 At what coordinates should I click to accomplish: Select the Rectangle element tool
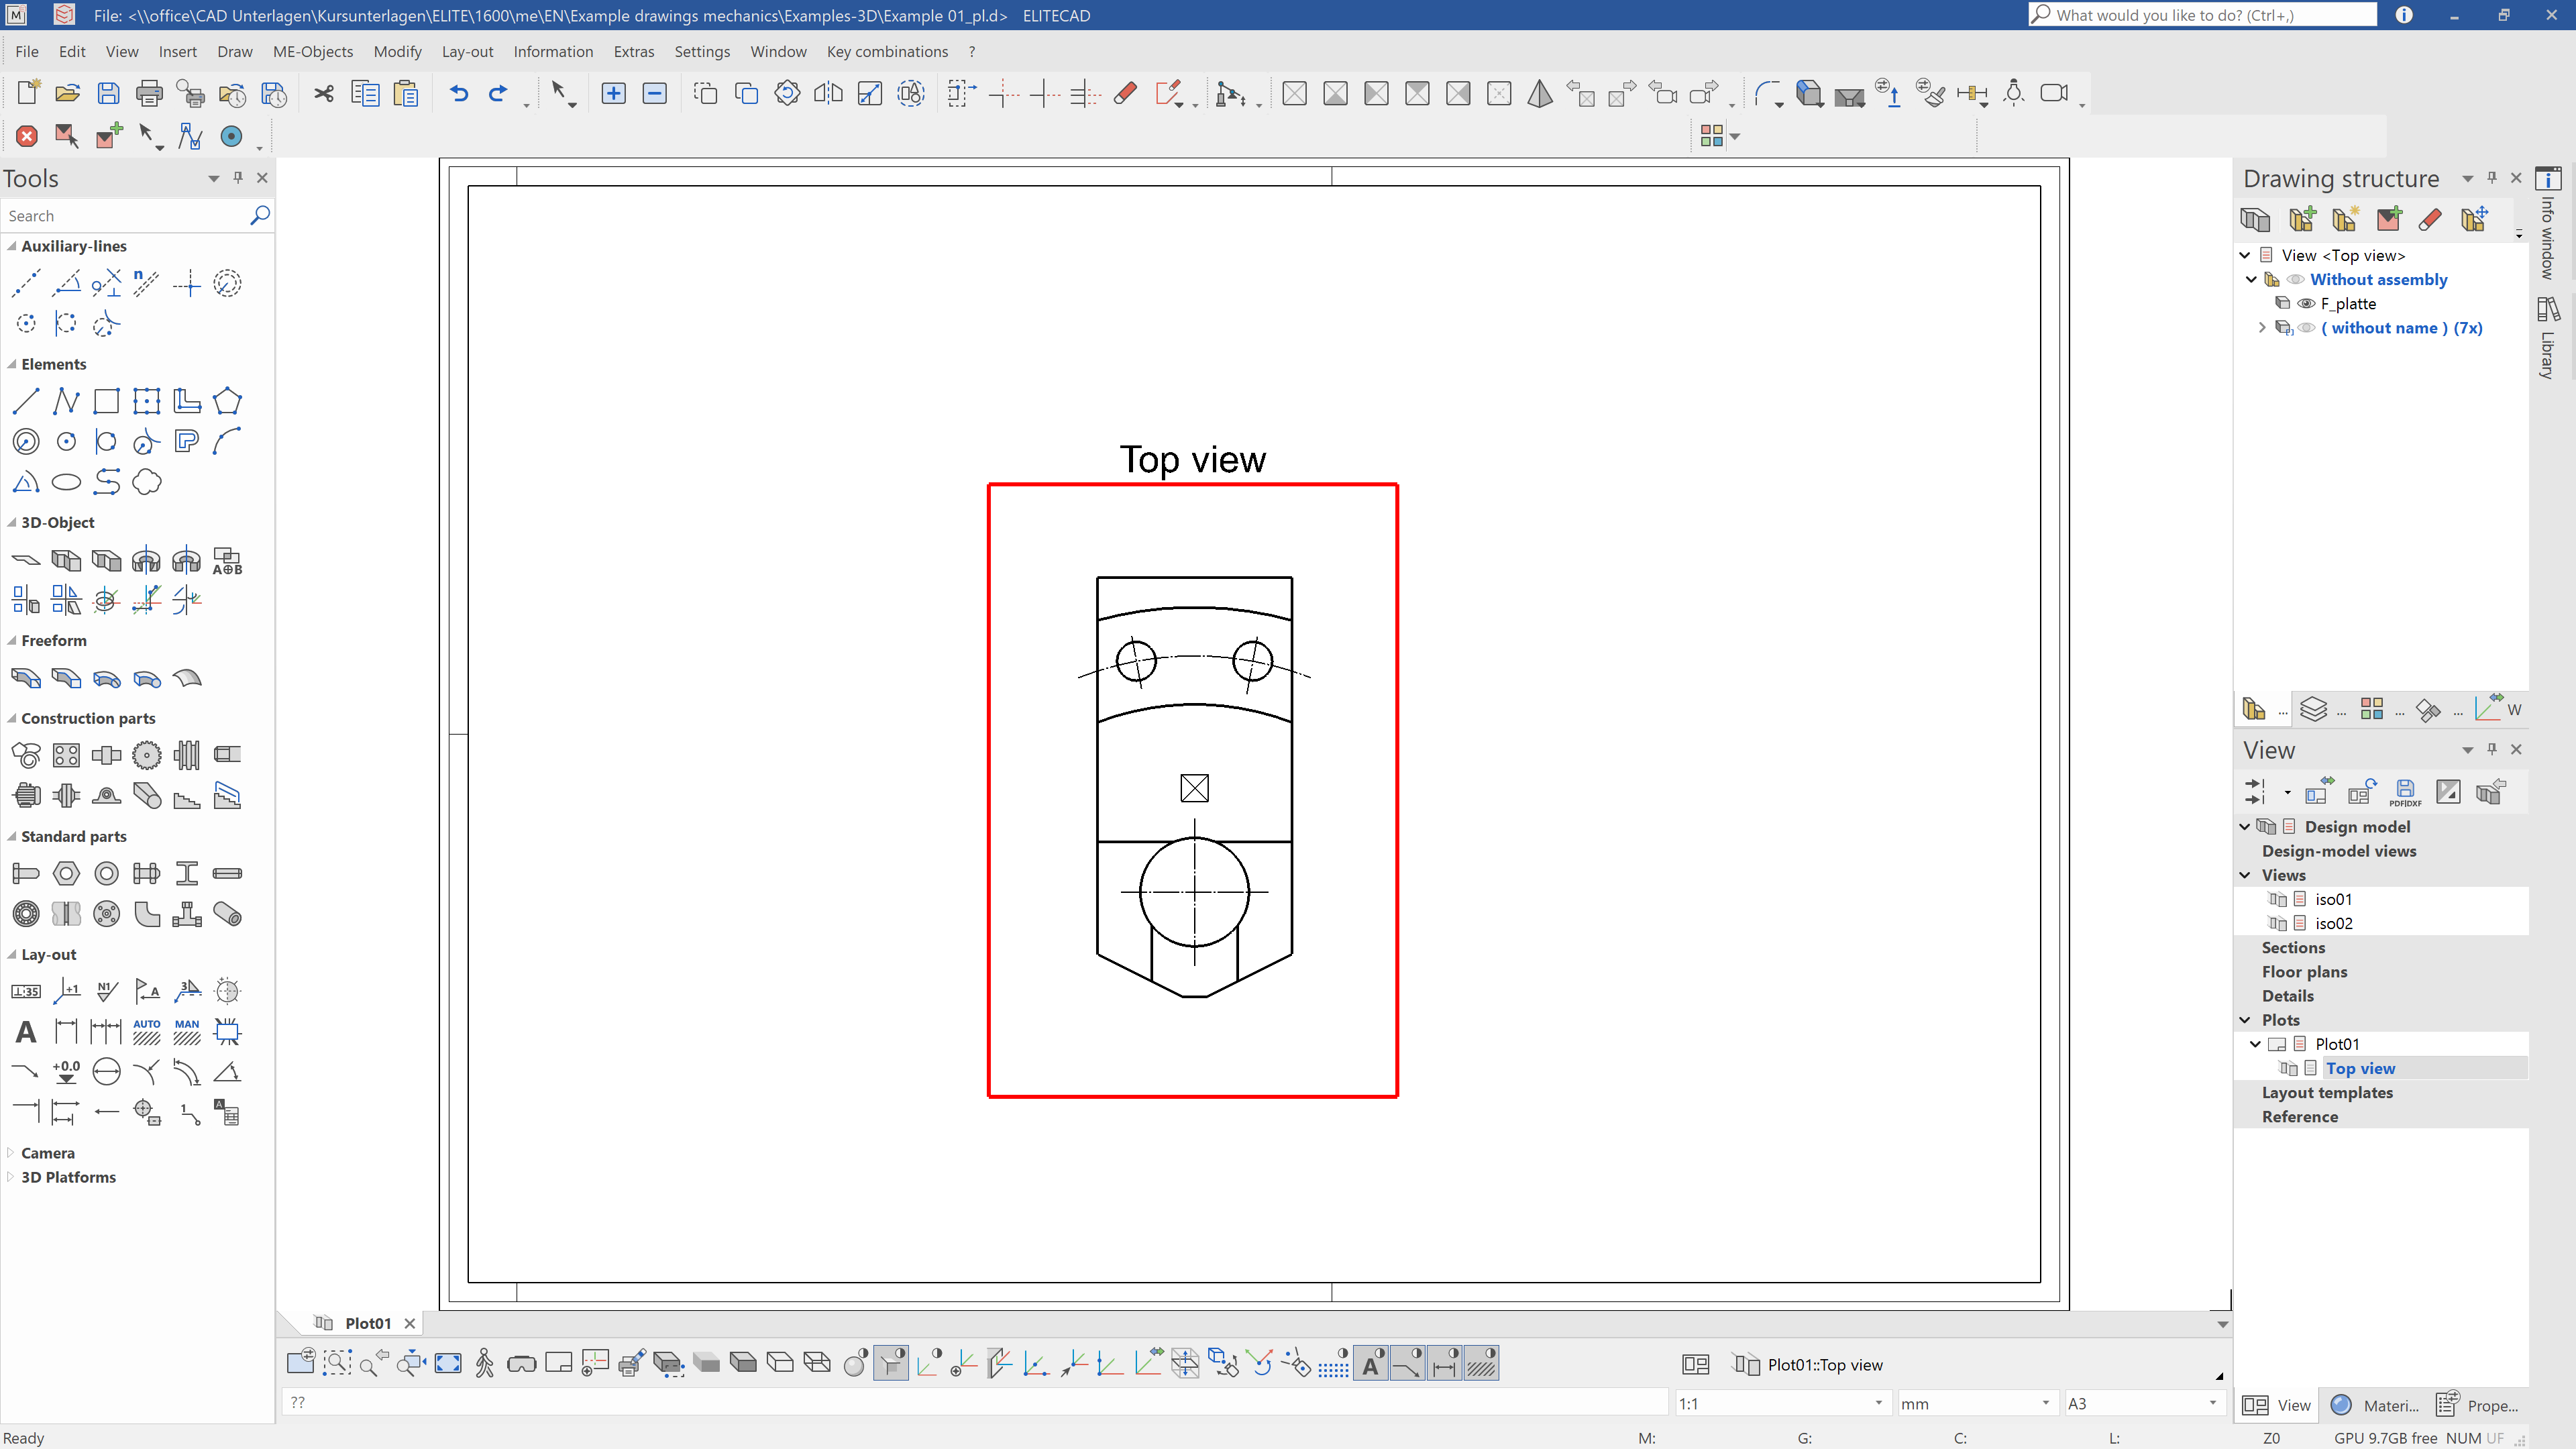(x=106, y=402)
